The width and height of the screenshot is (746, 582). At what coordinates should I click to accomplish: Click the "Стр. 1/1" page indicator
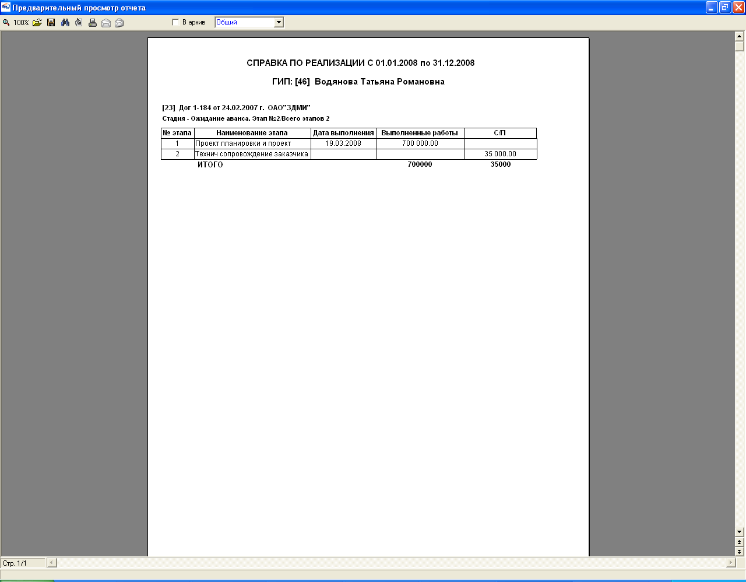tap(22, 563)
